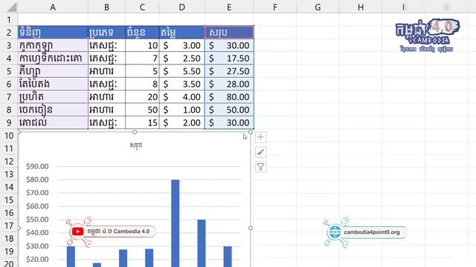Select column C header
The width and height of the screenshot is (476, 267).
click(x=142, y=7)
